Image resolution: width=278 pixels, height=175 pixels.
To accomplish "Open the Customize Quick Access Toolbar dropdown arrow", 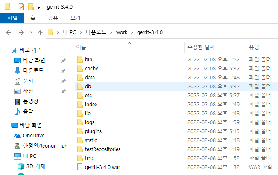I will pos(38,7).
